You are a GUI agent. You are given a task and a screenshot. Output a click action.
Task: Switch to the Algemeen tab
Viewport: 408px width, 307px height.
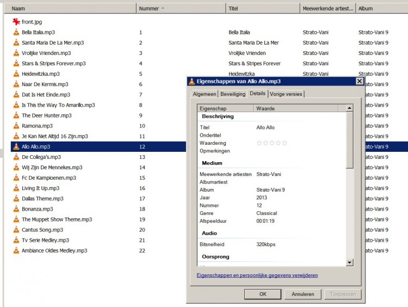click(x=202, y=94)
